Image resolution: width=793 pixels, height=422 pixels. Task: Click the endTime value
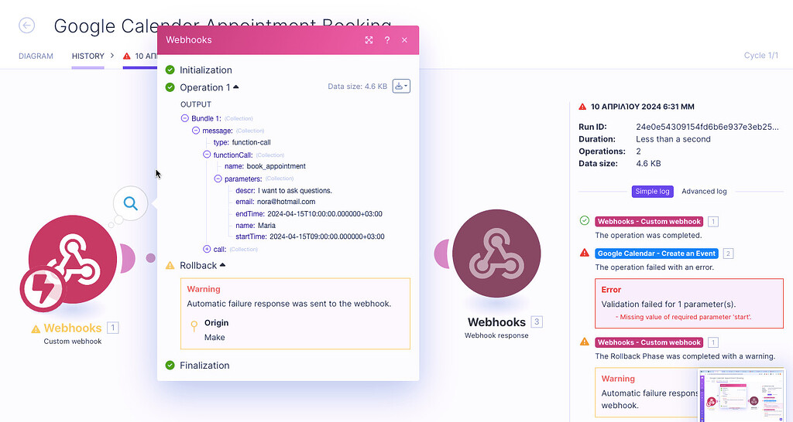(324, 213)
